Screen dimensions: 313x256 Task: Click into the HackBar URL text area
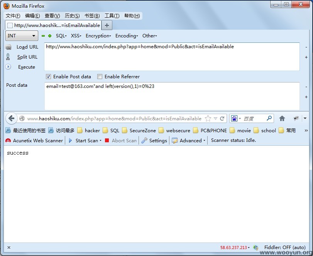(x=172, y=57)
